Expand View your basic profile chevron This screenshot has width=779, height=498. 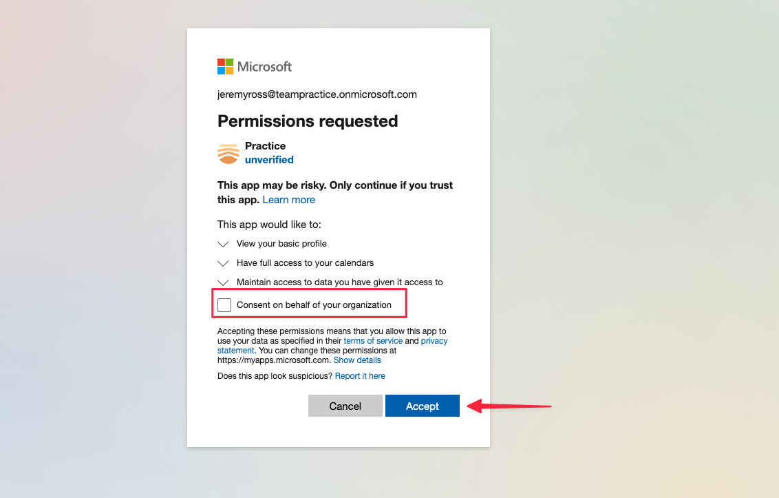point(223,244)
